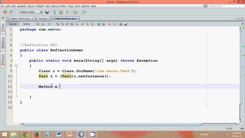Click Shift Line Right icon
The image size is (245, 138).
tap(103, 24)
